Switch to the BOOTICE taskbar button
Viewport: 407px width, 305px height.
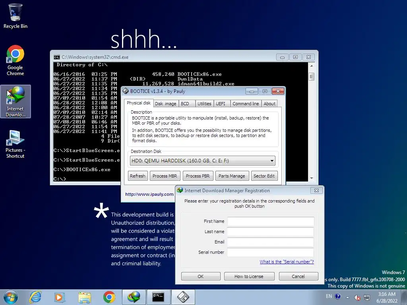(183, 297)
